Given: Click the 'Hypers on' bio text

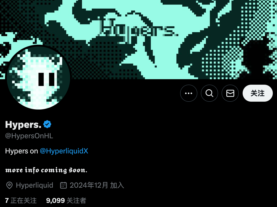Looking at the screenshot, I should [x=22, y=151].
